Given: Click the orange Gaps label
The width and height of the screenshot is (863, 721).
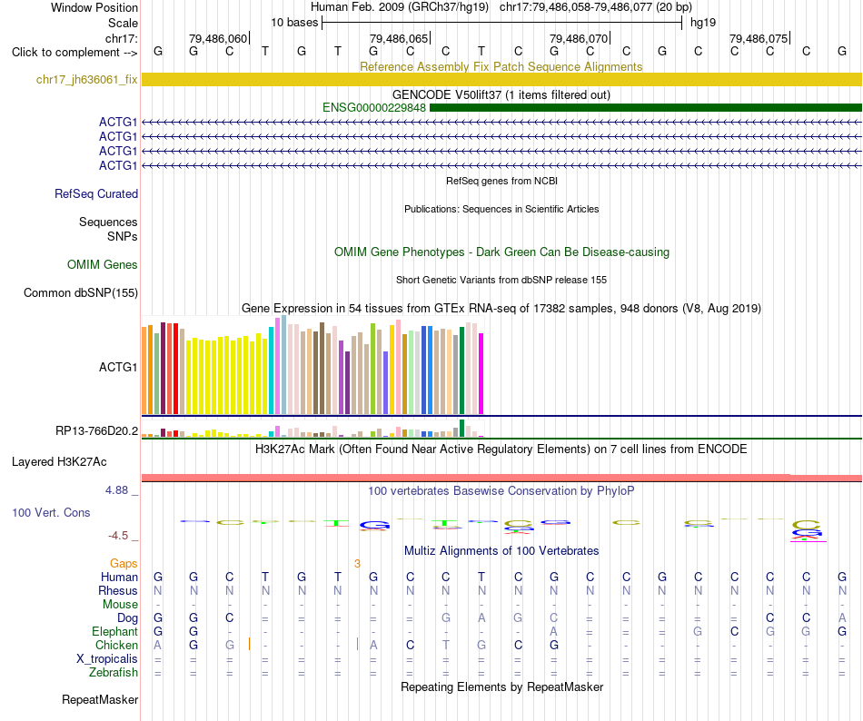Looking at the screenshot, I should click(x=124, y=563).
